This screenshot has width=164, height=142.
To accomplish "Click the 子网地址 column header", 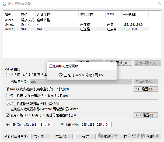I will (135, 14).
